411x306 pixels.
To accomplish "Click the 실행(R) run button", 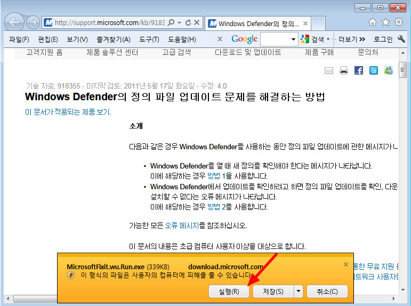I will click(x=229, y=292).
